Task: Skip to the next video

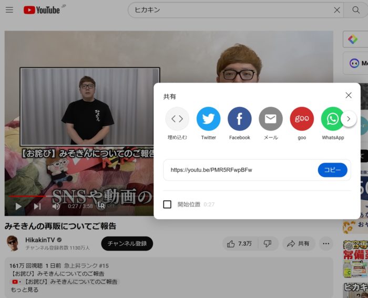Action: (x=37, y=206)
